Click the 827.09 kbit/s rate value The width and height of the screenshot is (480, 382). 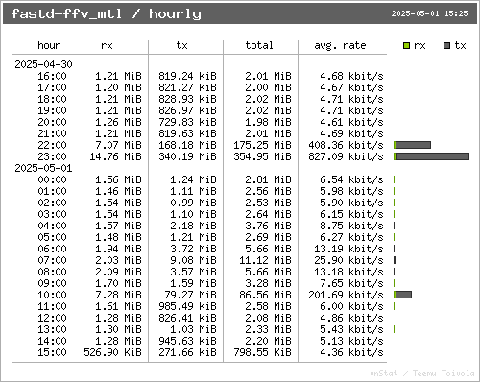(x=346, y=156)
